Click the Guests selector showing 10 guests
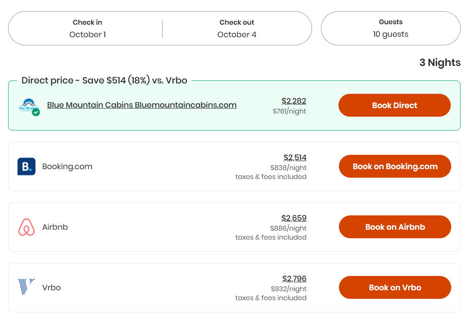This screenshot has height=315, width=466. (390, 28)
